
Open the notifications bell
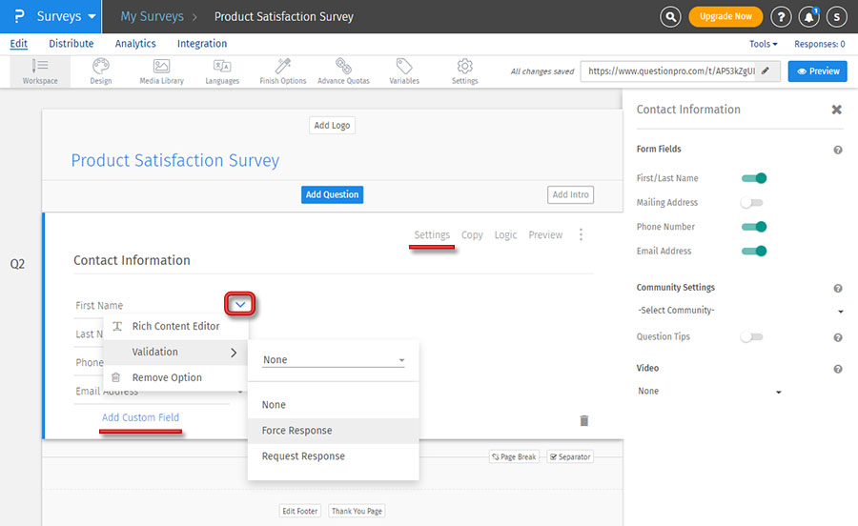click(808, 16)
